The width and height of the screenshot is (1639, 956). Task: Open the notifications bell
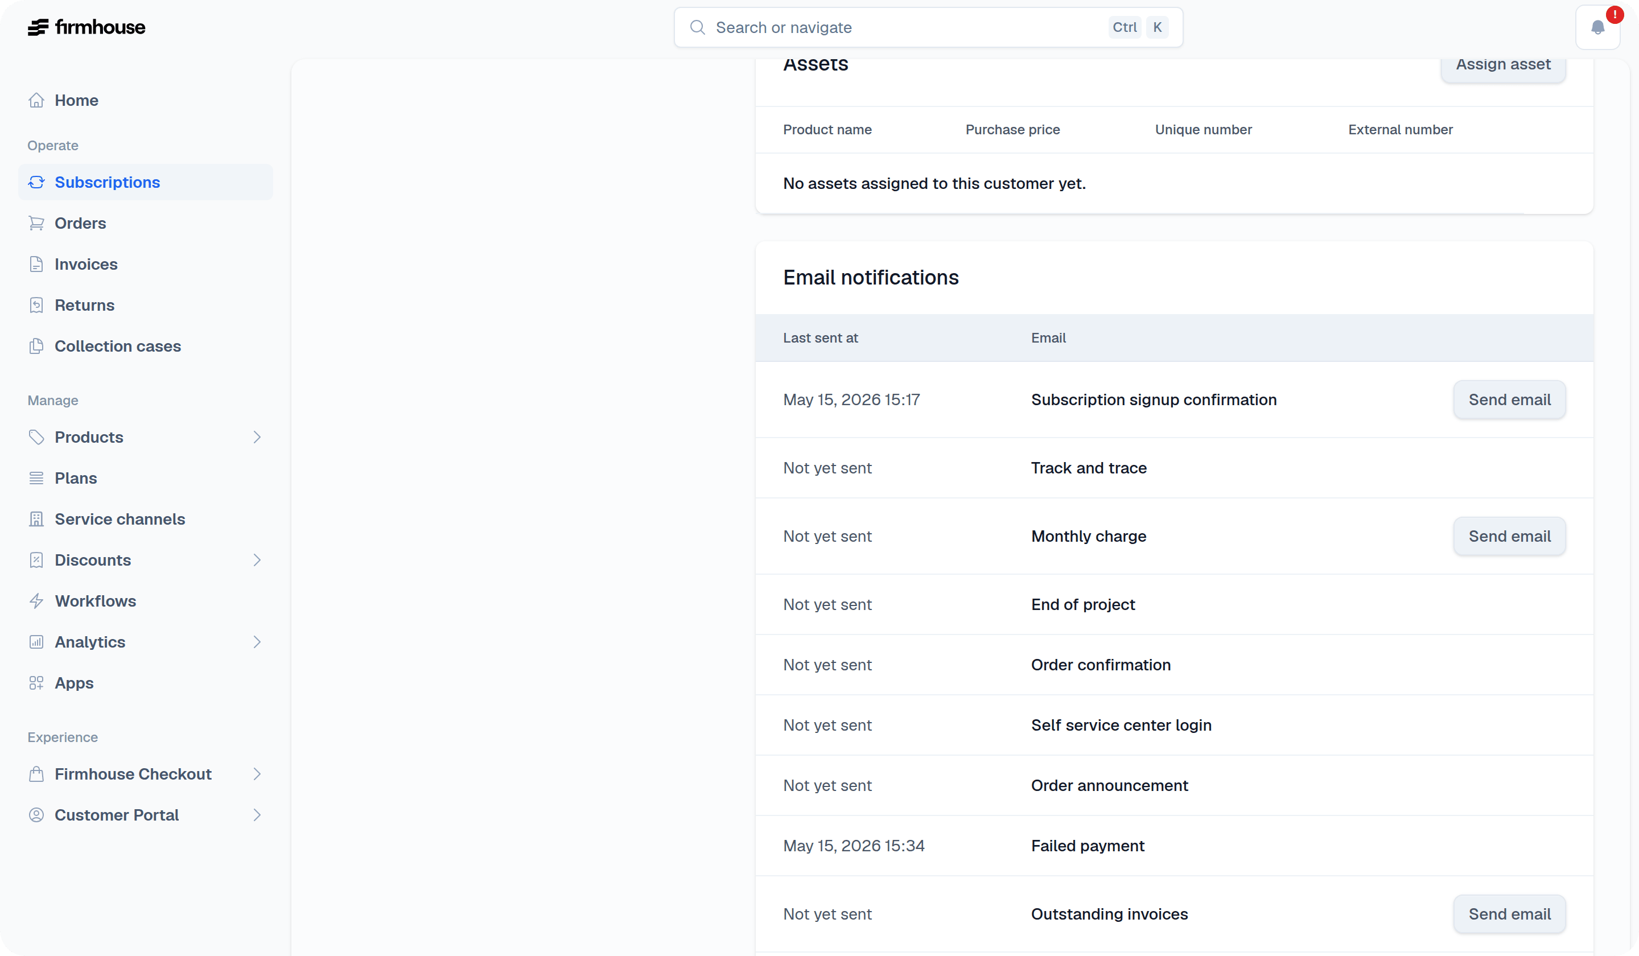[x=1597, y=27]
